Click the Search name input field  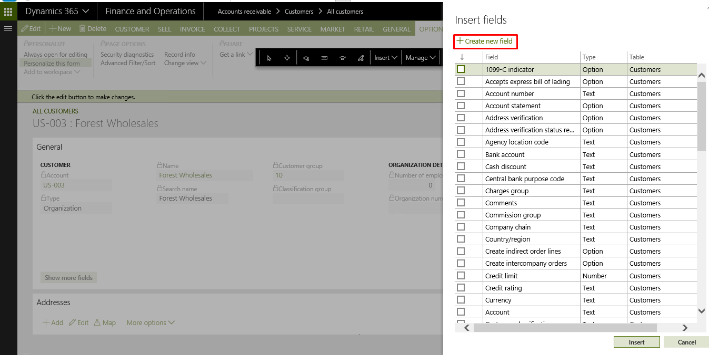click(193, 199)
